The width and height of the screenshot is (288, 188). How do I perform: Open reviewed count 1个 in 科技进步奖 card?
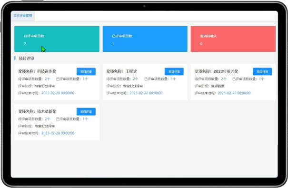85,79
